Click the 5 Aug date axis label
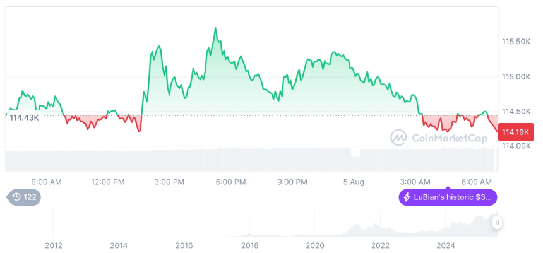 (x=354, y=182)
